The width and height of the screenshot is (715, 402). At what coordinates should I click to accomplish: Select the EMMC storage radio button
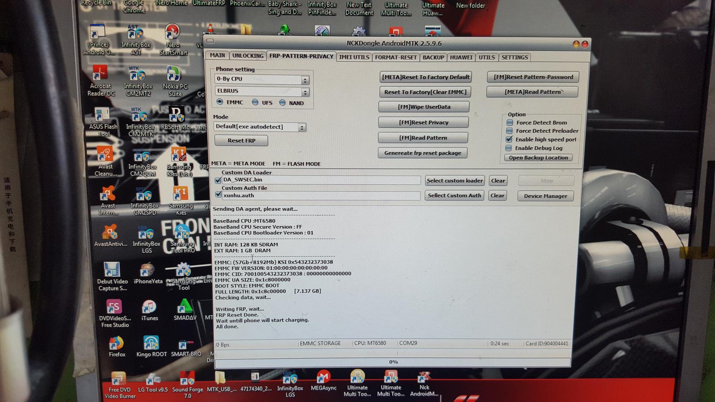219,102
